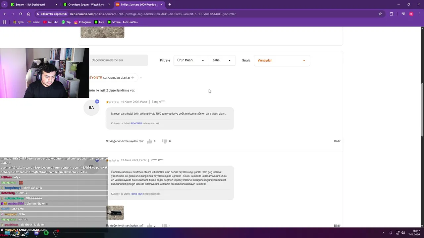This screenshot has width=424, height=238.
Task: Open the Varsayılan sort dropdown
Action: point(282,60)
